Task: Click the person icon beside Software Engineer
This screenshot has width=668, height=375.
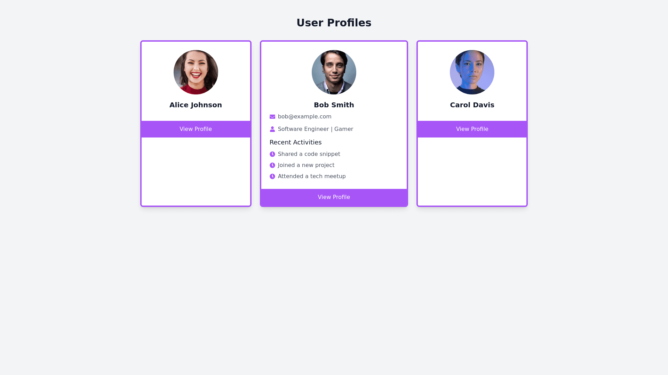Action: [272, 129]
